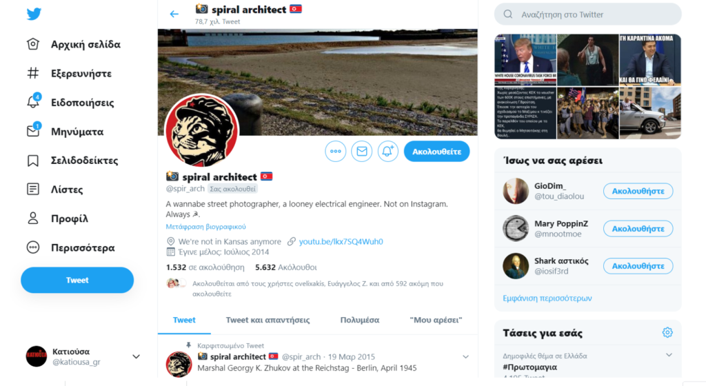The height and width of the screenshot is (386, 706).
Task: Expand the #Πρωτομαγια trend options chevron
Action: (x=669, y=355)
